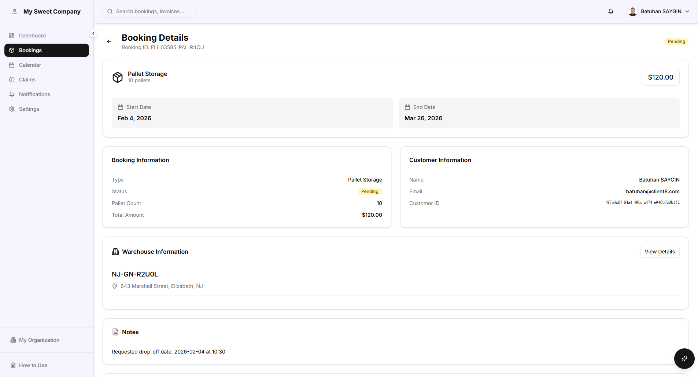Click the Booking Details heading
The image size is (698, 377).
tap(155, 38)
